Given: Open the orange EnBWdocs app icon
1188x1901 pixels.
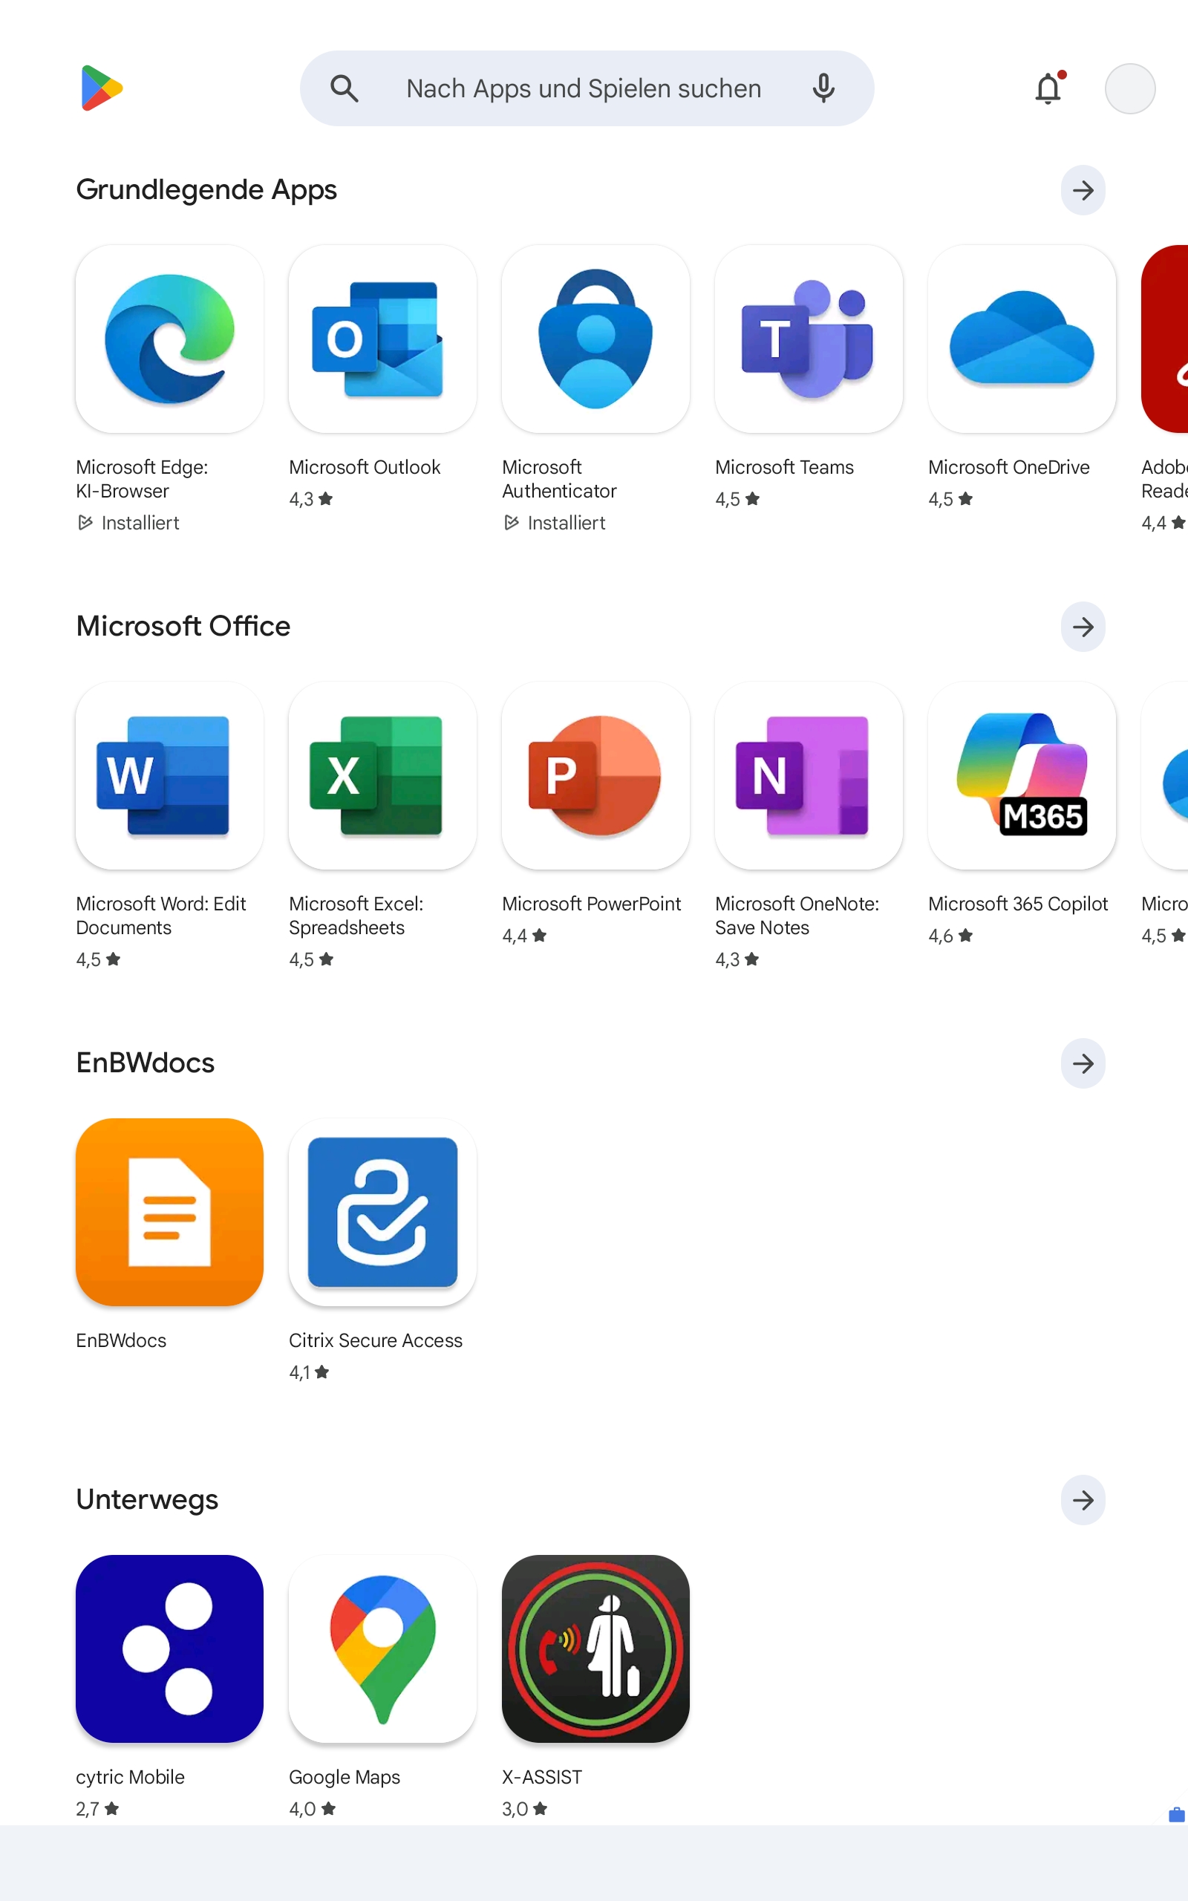Looking at the screenshot, I should click(x=170, y=1212).
